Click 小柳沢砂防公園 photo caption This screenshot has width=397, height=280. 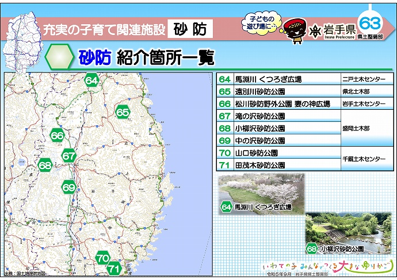coord(342,249)
